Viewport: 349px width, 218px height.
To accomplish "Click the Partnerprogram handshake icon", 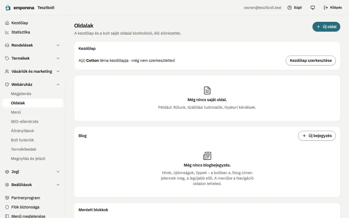I will click(7, 198).
